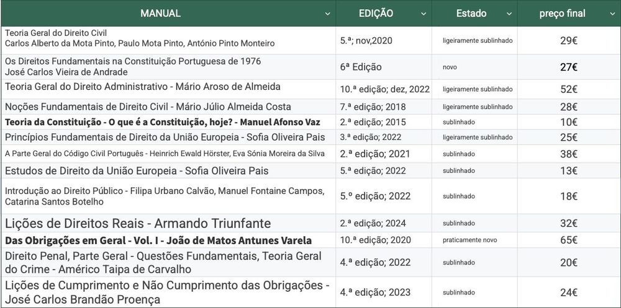The width and height of the screenshot is (621, 308).
Task: Select the MANUAL header cell
Action: coord(160,14)
